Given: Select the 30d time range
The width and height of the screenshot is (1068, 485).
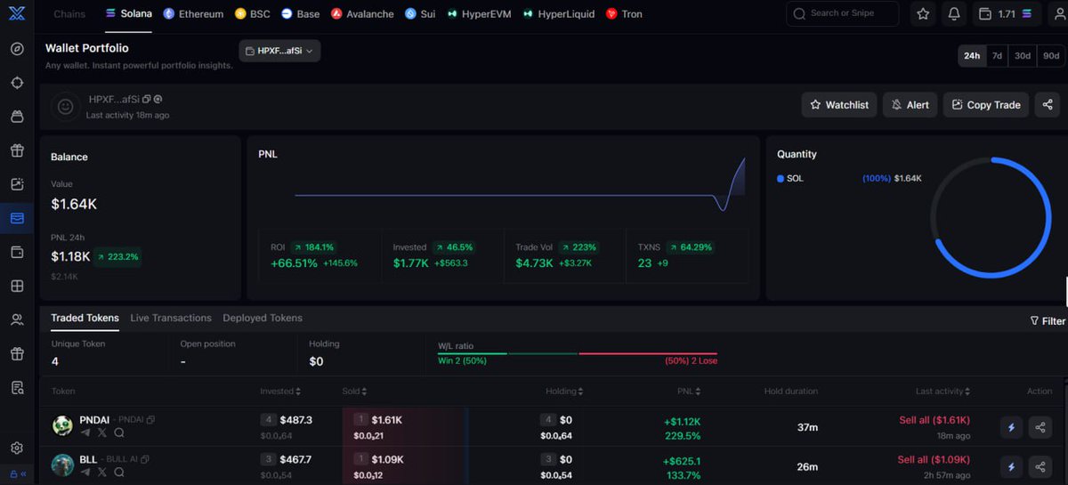Looking at the screenshot, I should 1023,55.
